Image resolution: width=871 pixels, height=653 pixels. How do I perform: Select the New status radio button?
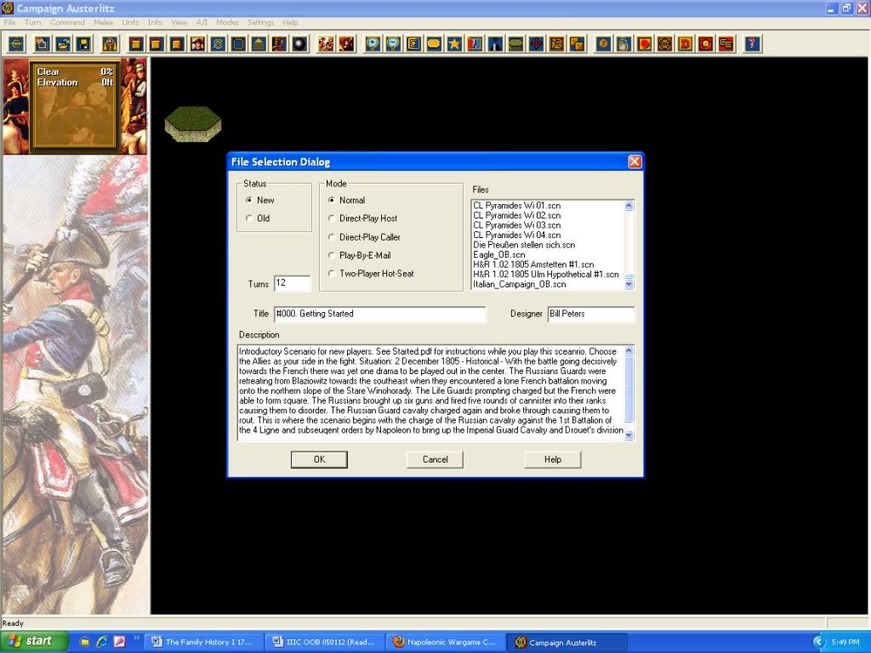[249, 200]
